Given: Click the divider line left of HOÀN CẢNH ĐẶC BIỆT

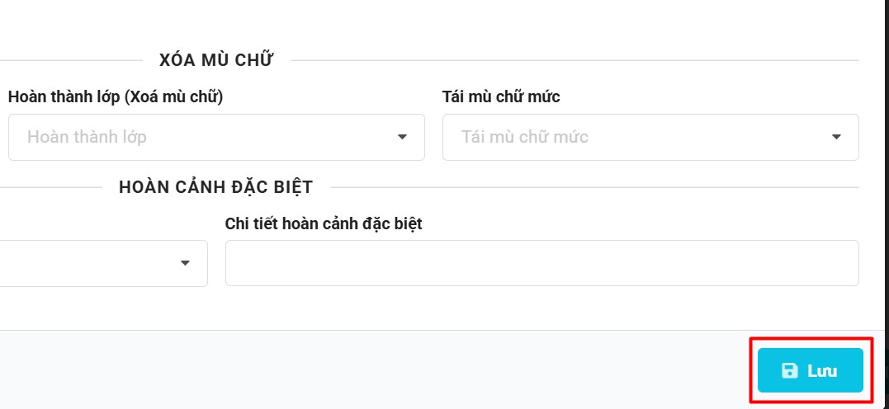Looking at the screenshot, I should coord(50,187).
